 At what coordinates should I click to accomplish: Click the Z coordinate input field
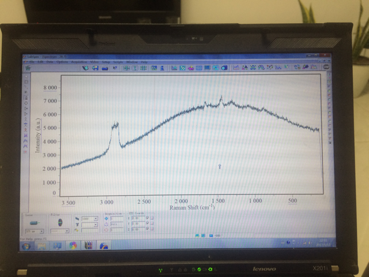tap(138, 229)
